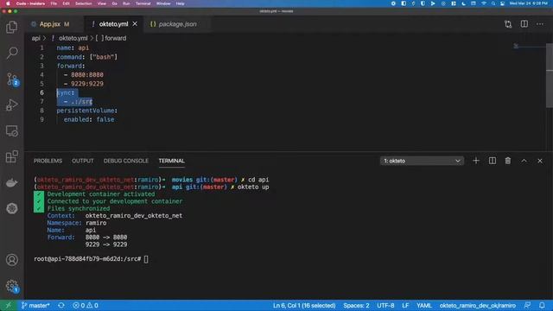The image size is (553, 311).
Task: Open the Terminal menu in menu bar
Action: 143,3
